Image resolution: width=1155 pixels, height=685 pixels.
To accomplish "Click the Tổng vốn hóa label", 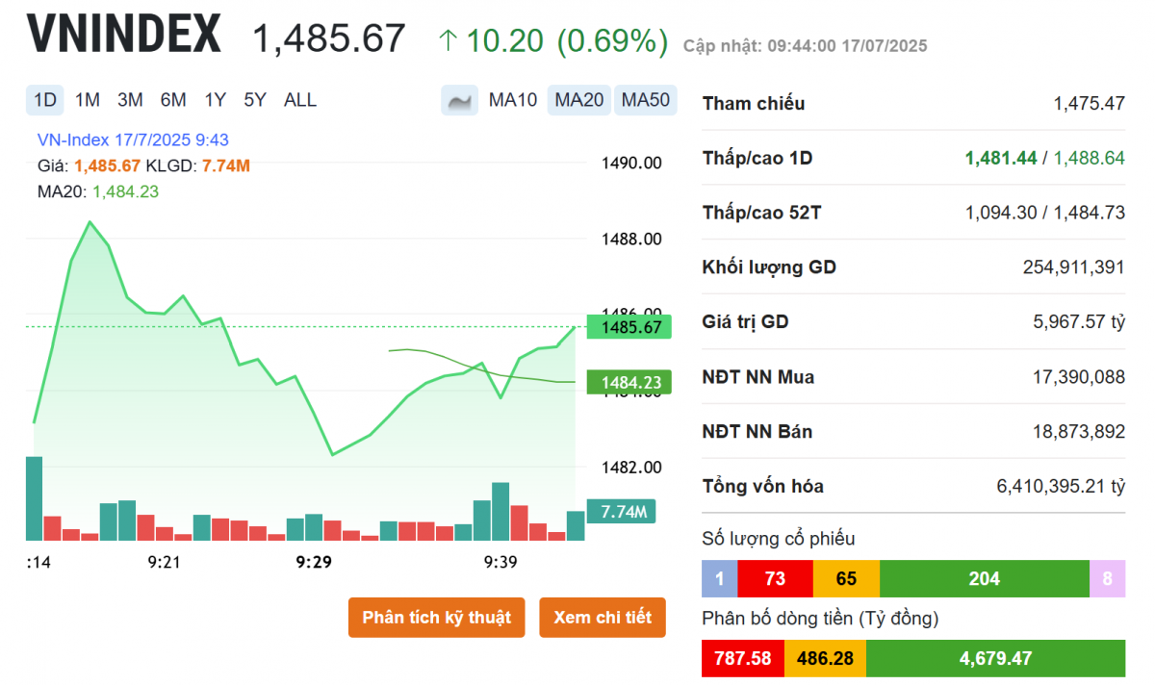I will (x=763, y=487).
